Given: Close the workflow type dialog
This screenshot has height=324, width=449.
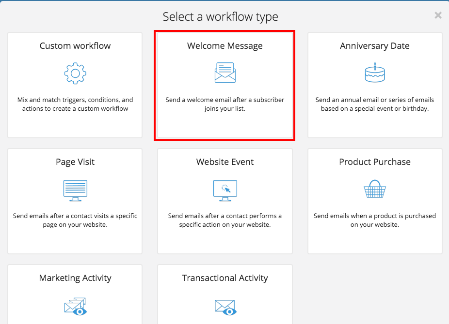Looking at the screenshot, I should point(438,15).
